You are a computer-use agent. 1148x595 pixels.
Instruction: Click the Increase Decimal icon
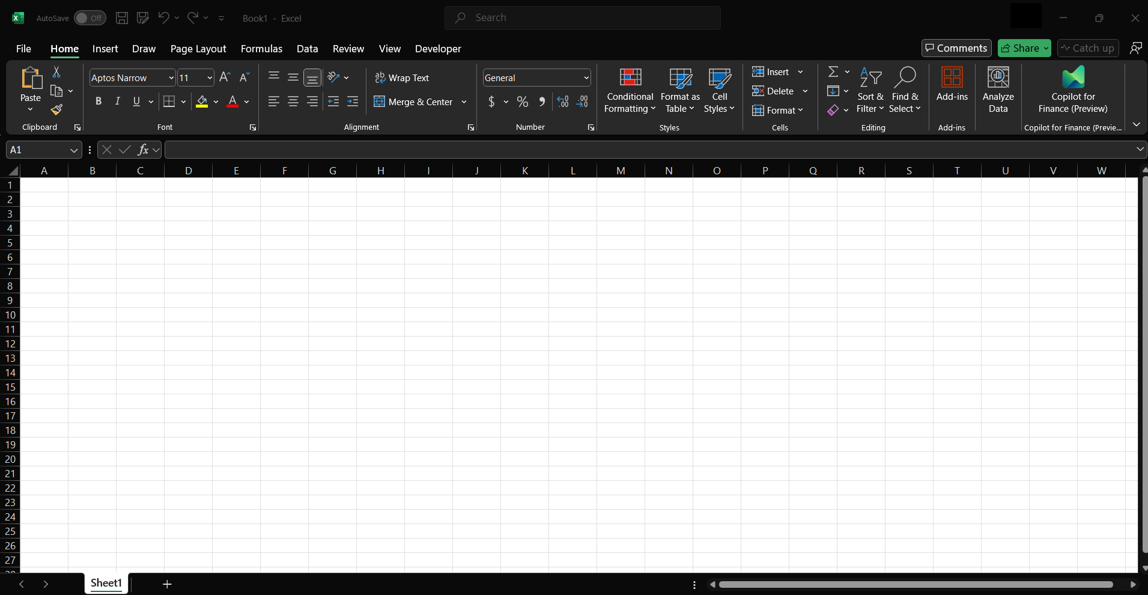pos(563,102)
